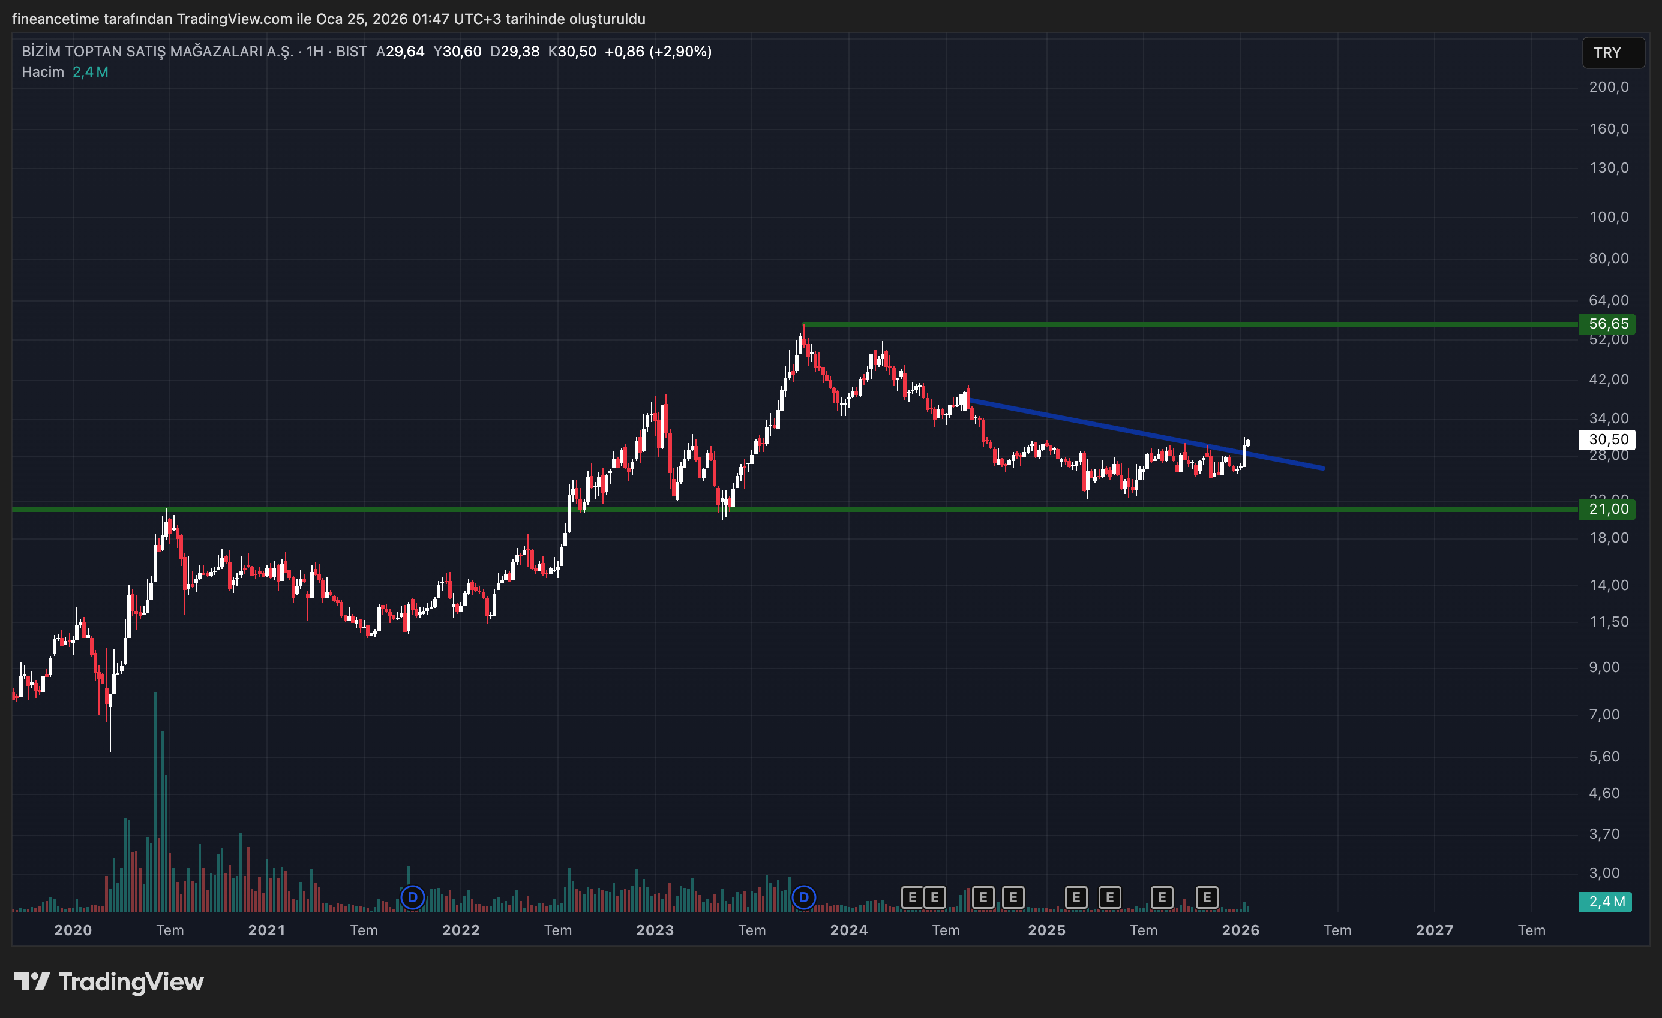
Task: Click the 2026 label on time axis
Action: [1240, 930]
